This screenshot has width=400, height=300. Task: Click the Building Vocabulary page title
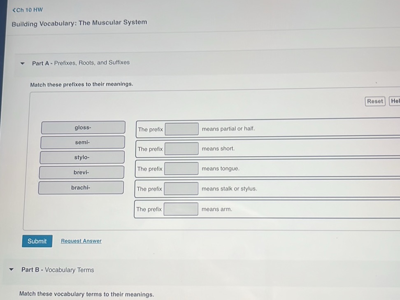tap(79, 23)
